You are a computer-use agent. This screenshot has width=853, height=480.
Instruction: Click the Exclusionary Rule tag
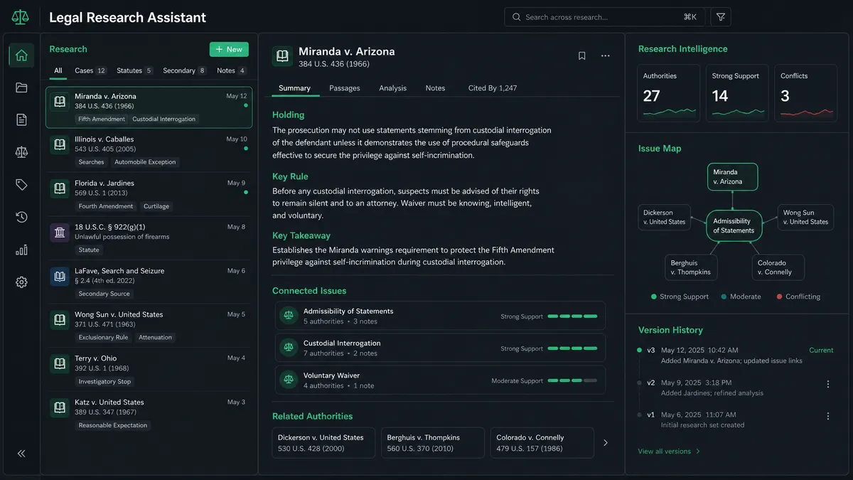[x=103, y=337]
